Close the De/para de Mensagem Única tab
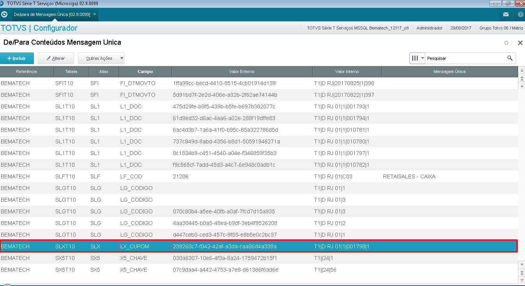 95,14
